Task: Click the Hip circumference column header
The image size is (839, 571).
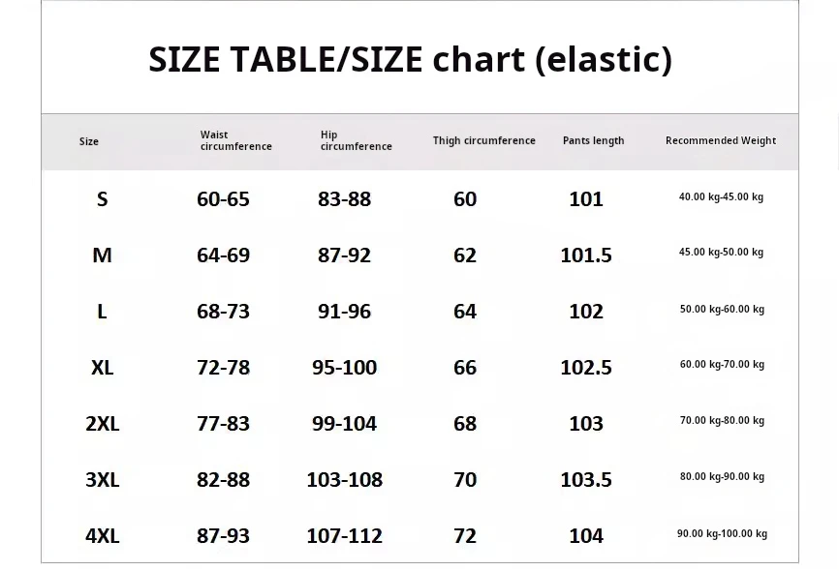Action: pyautogui.click(x=356, y=141)
